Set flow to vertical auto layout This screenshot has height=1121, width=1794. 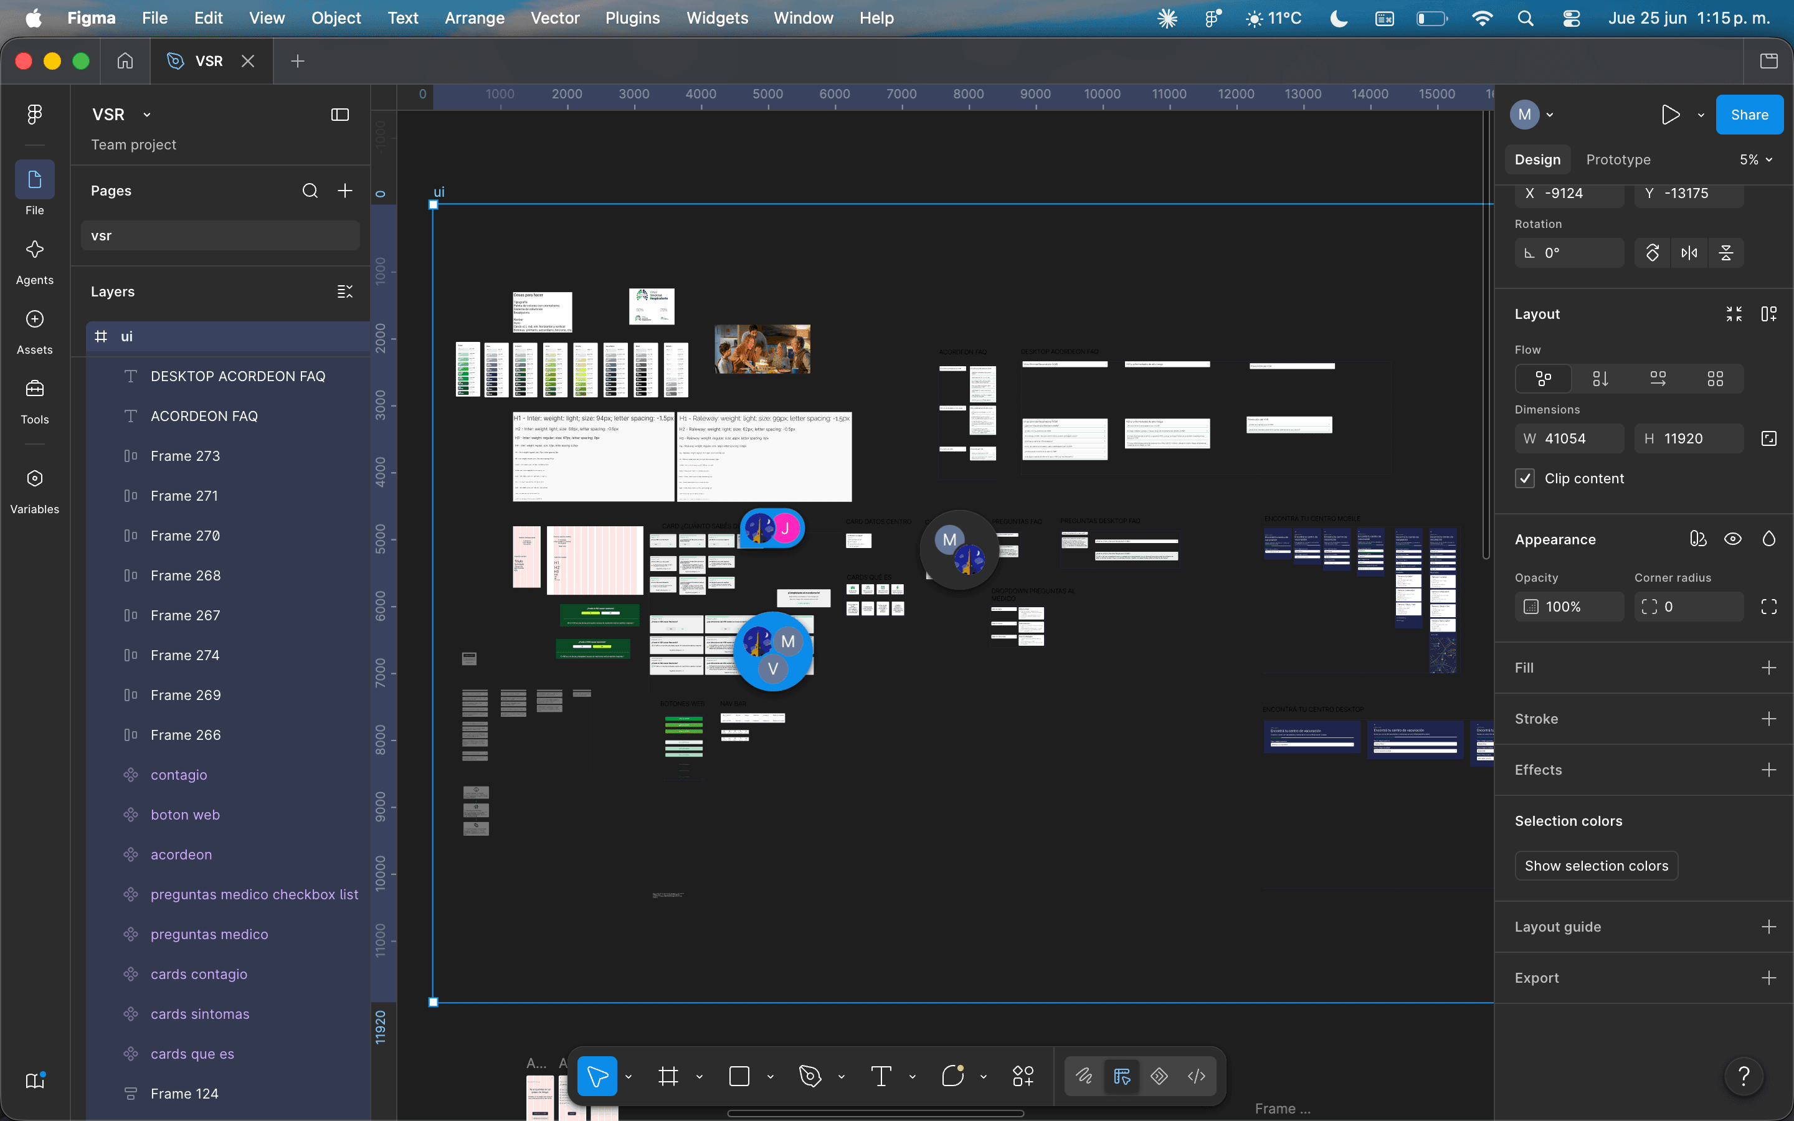[x=1600, y=379]
